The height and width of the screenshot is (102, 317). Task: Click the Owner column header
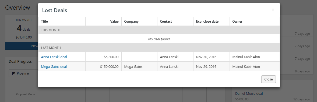pos(237,22)
